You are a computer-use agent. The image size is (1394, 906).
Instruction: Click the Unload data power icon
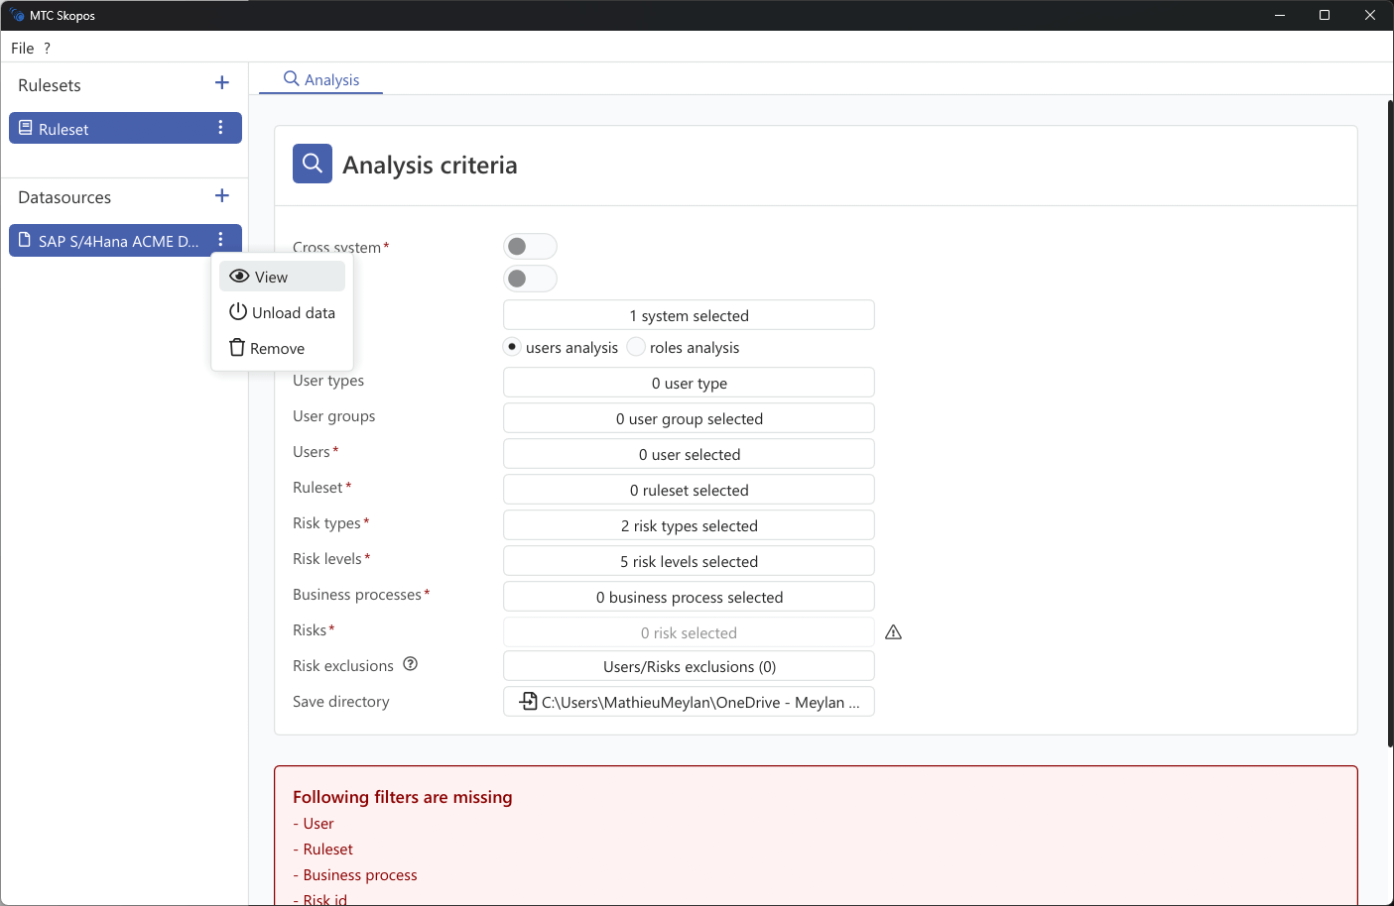tap(238, 312)
